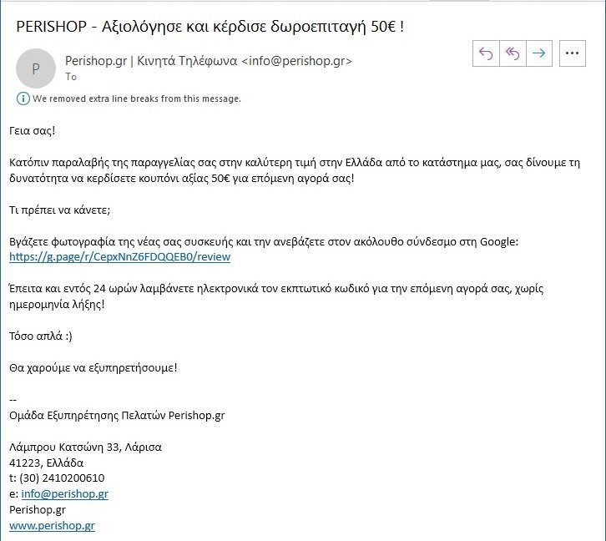The image size is (606, 541).
Task: Click the postal code line 41223, Ελλάδα
Action: tap(47, 463)
